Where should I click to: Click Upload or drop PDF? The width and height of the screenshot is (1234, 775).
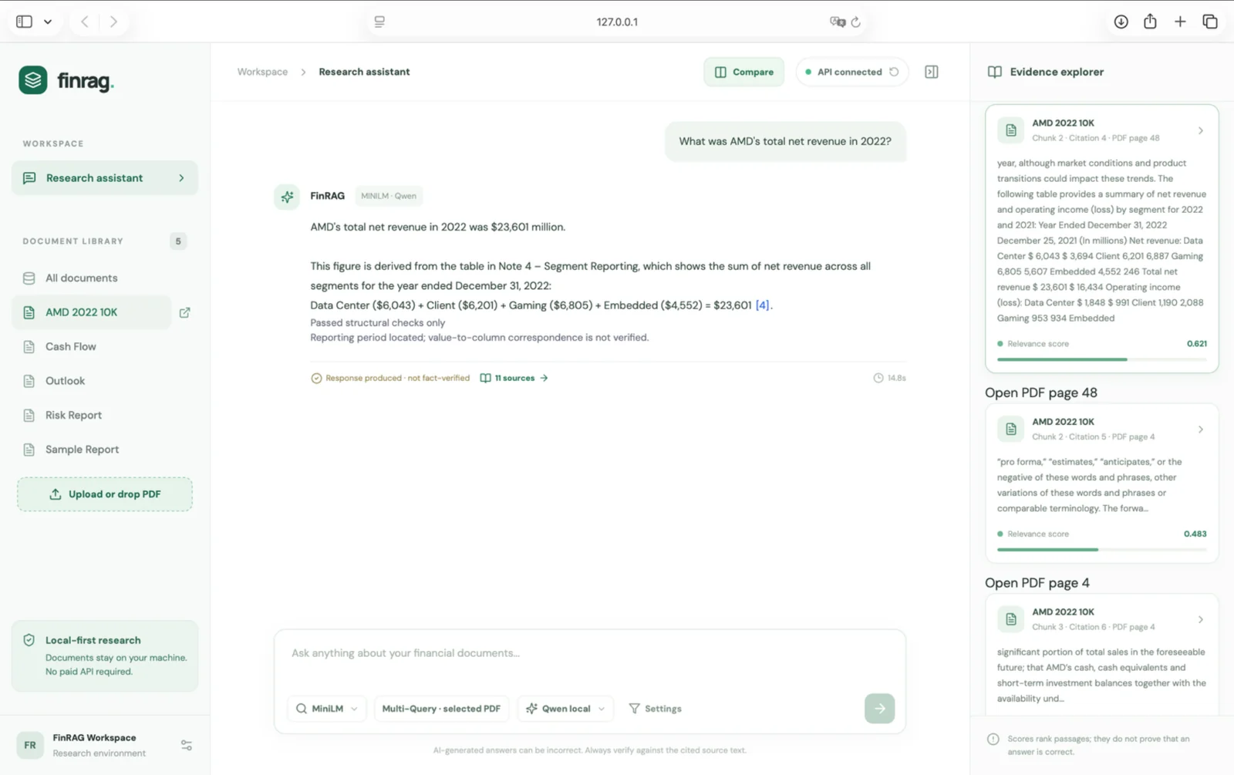point(105,494)
